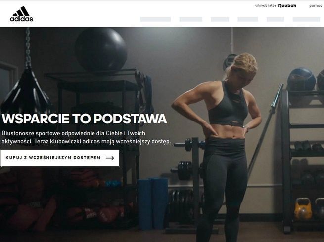The image size is (324, 242).
Task: Select the first grey placeholder navigation item
Action: pos(156,19)
